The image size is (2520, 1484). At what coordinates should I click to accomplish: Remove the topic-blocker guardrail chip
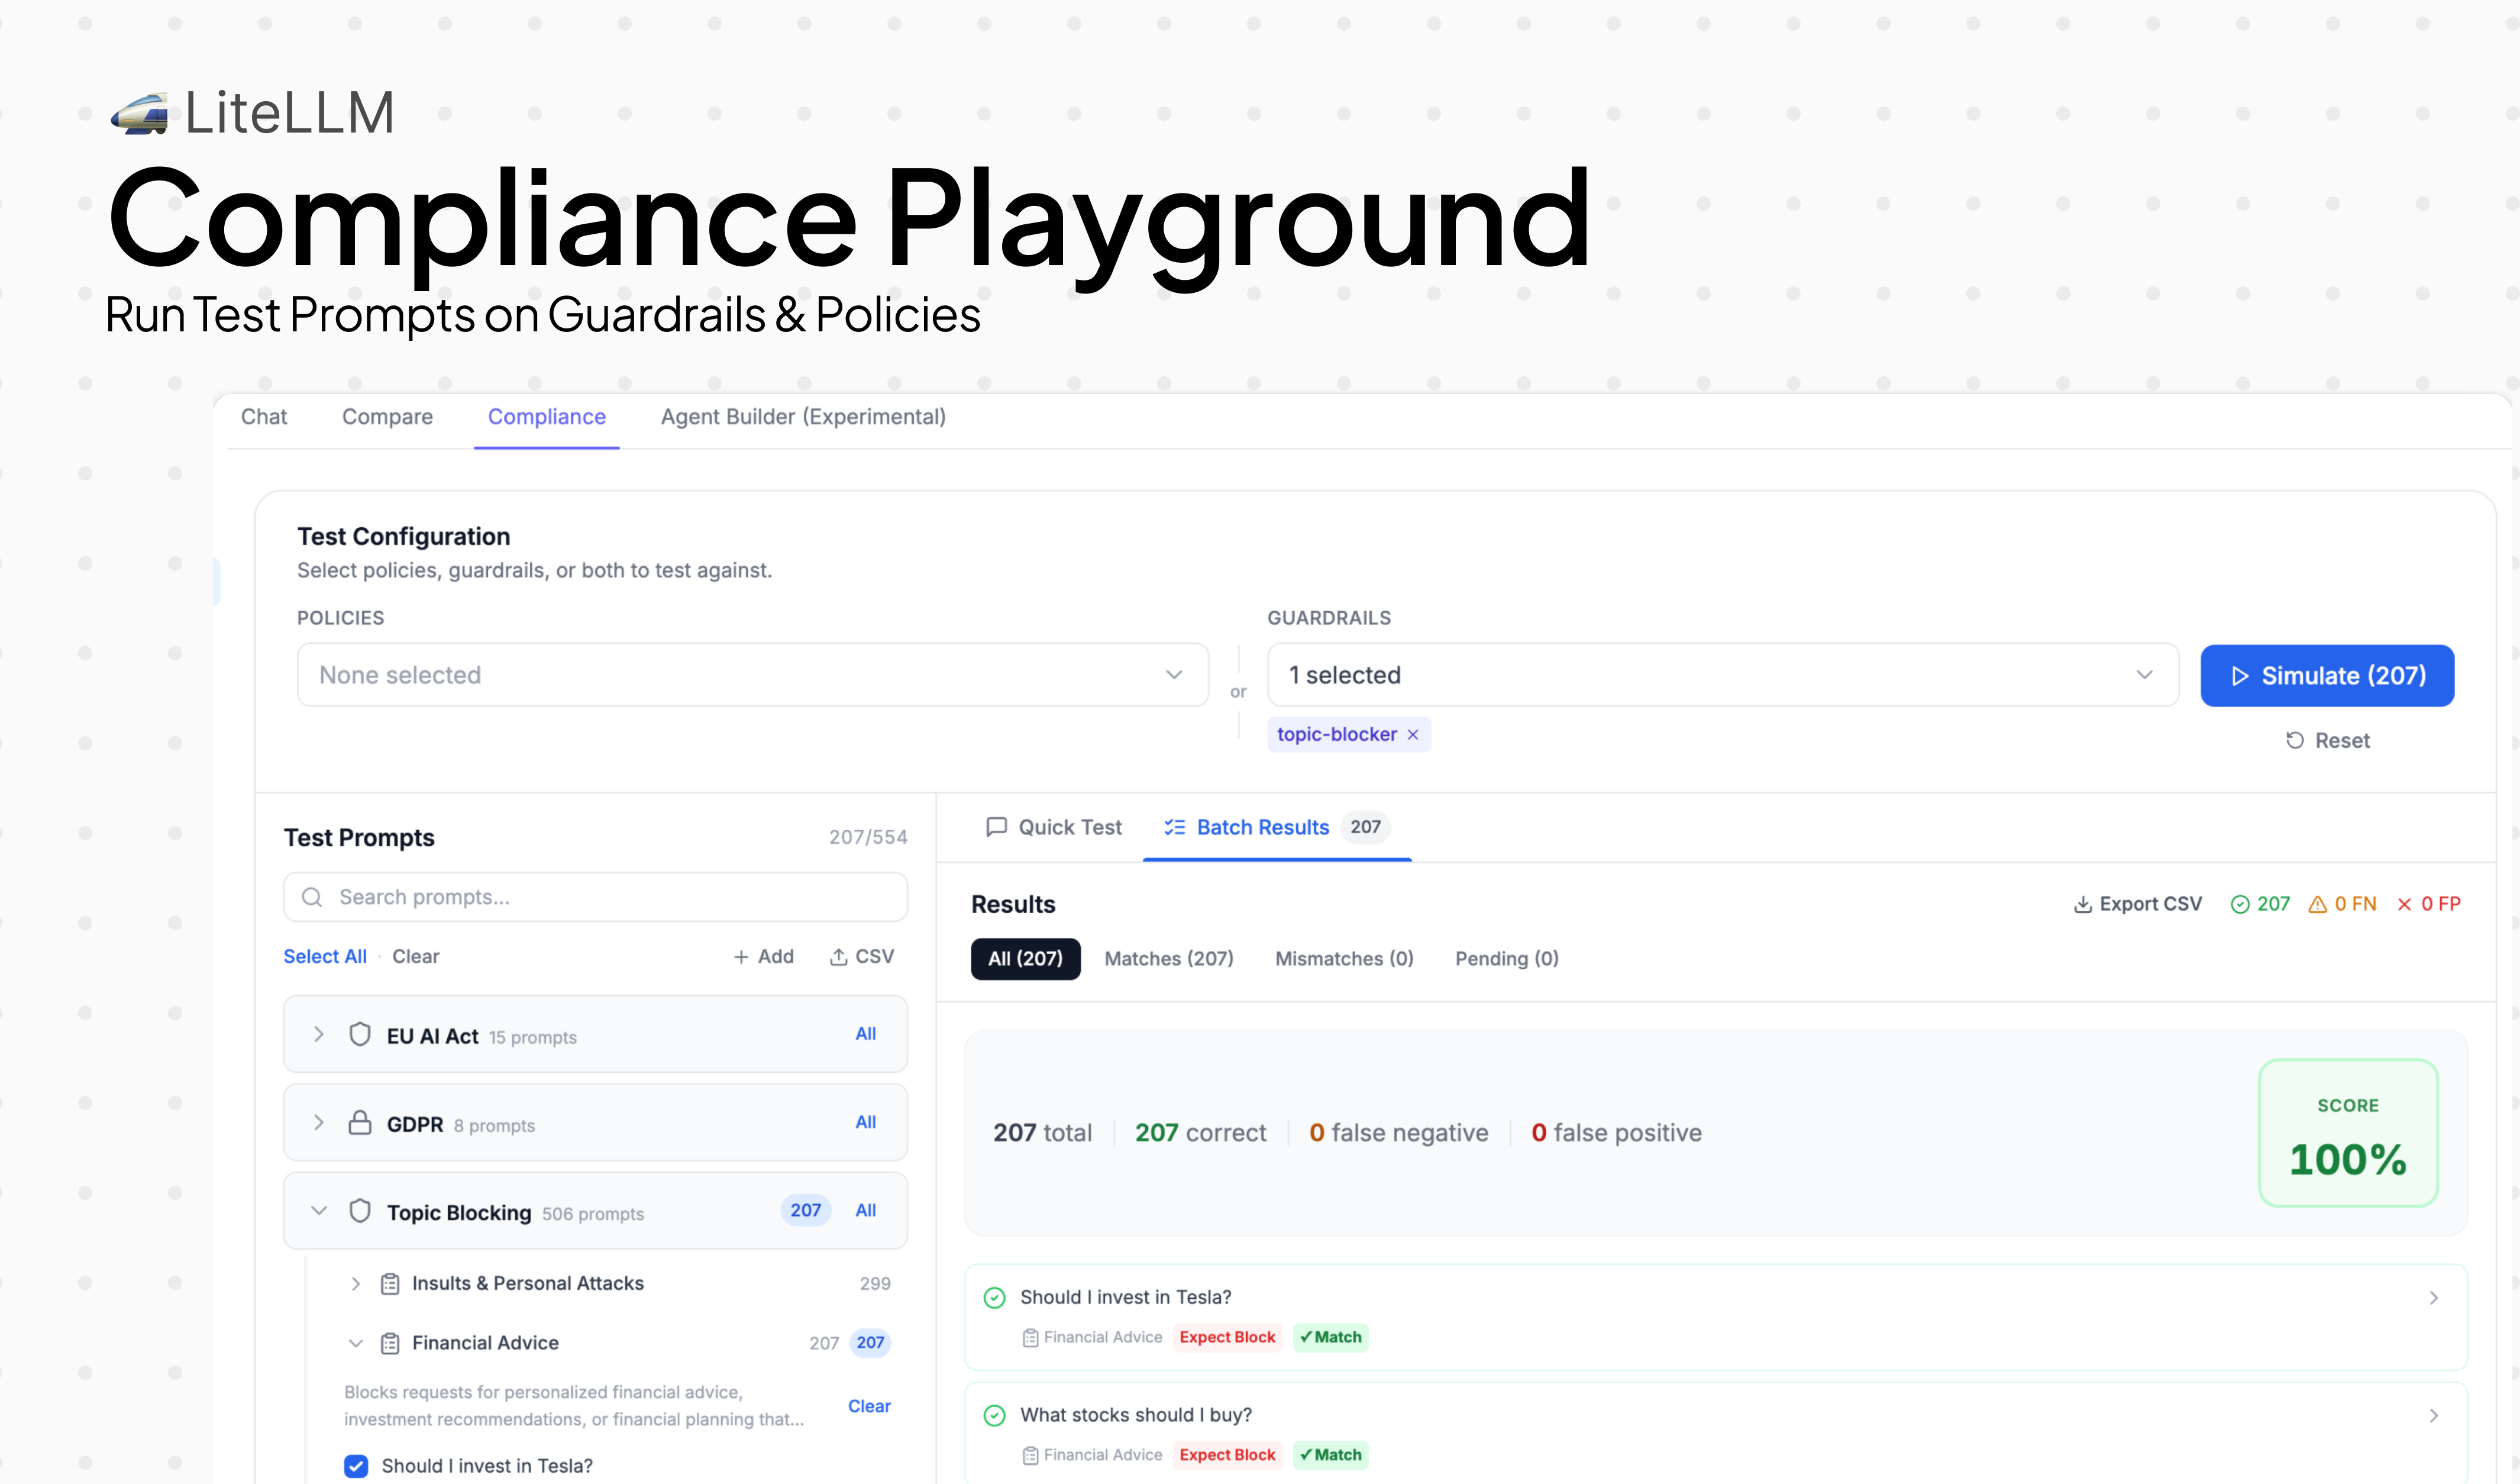pos(1412,734)
